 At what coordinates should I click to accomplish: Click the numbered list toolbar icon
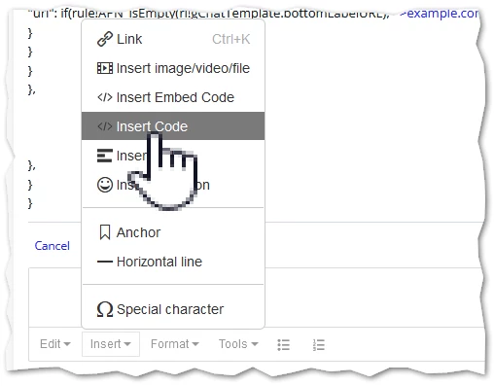(x=319, y=344)
